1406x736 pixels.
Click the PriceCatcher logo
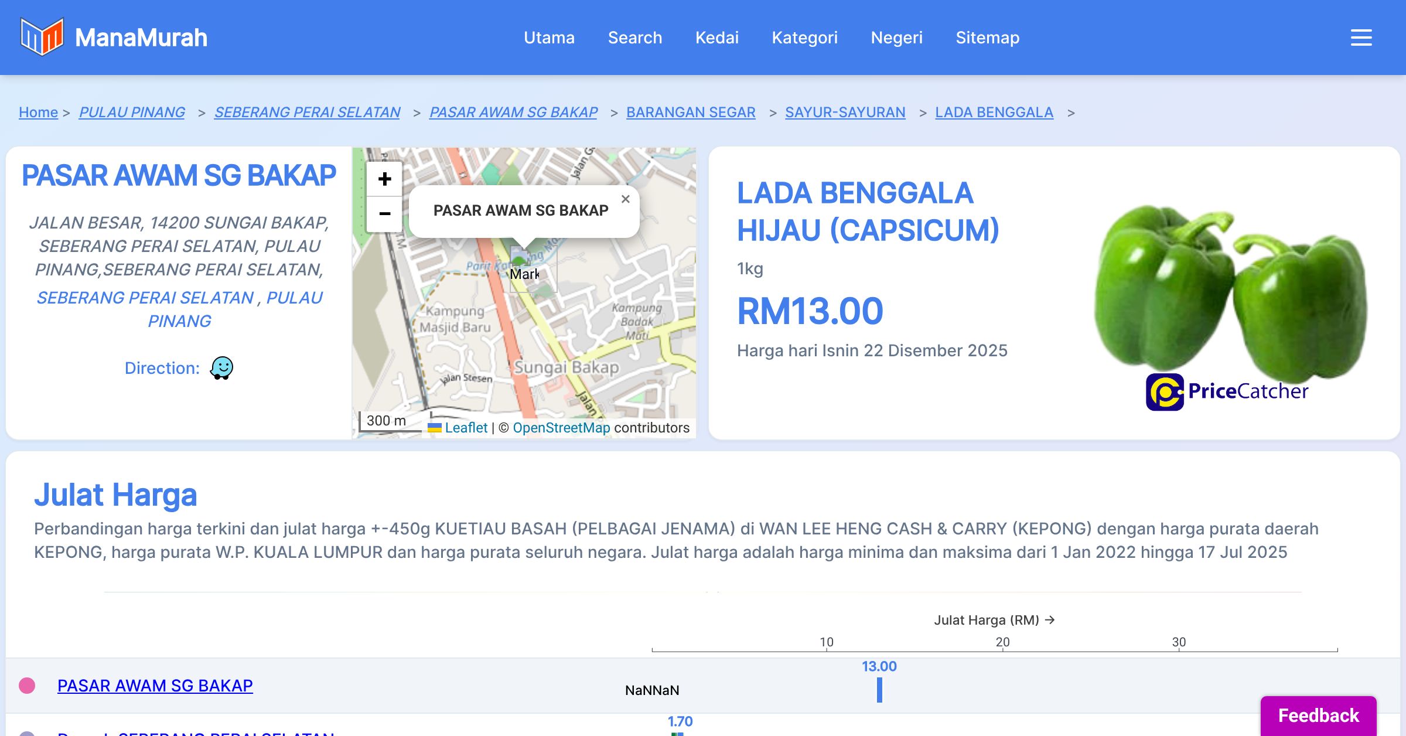tap(1227, 391)
